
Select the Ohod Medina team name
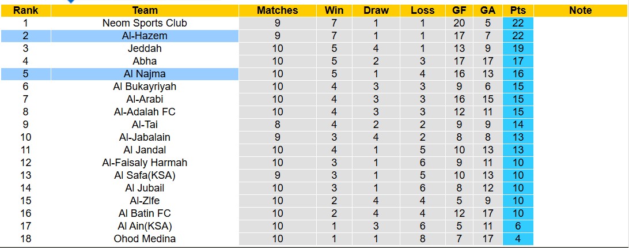[x=145, y=239]
